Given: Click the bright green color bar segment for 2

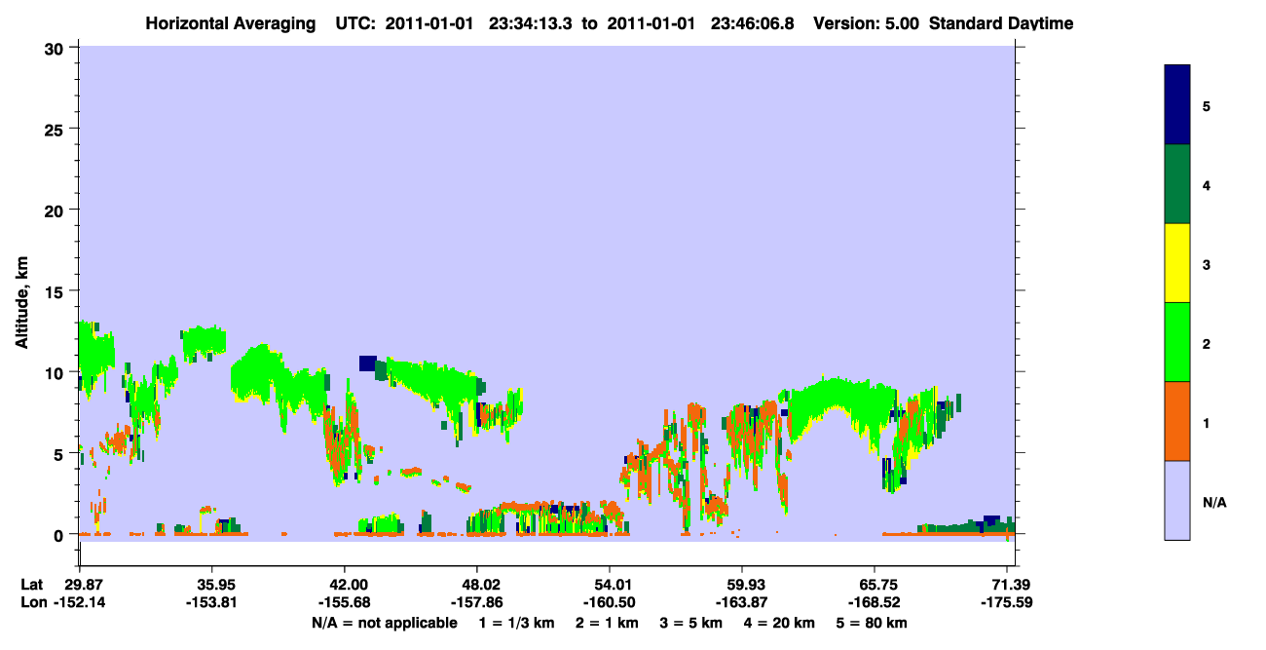Looking at the screenshot, I should [1177, 342].
